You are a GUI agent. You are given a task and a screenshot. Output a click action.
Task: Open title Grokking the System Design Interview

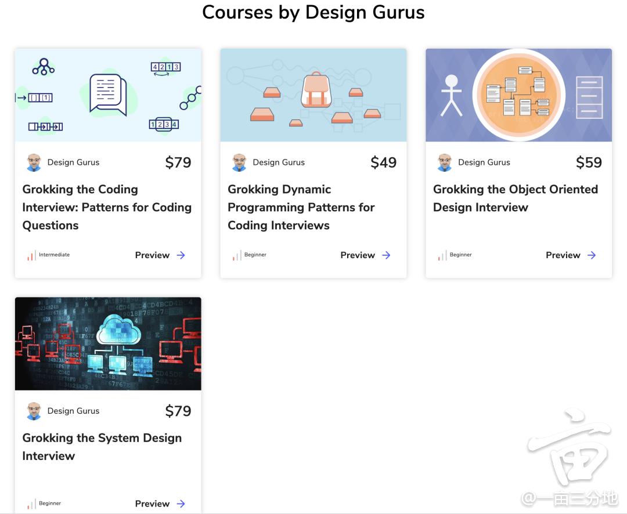(x=102, y=447)
